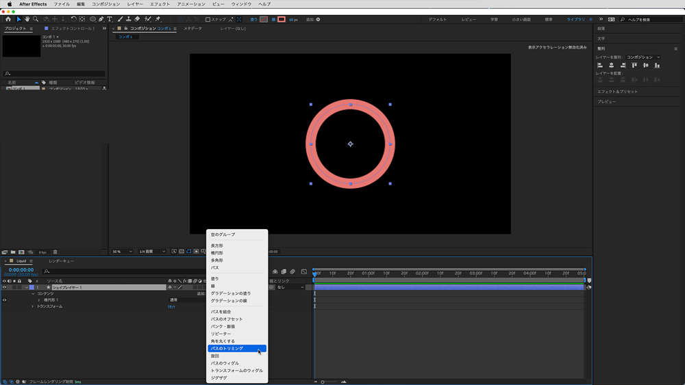685x385 pixels.
Task: Select the Hand tool
Action: (x=27, y=19)
